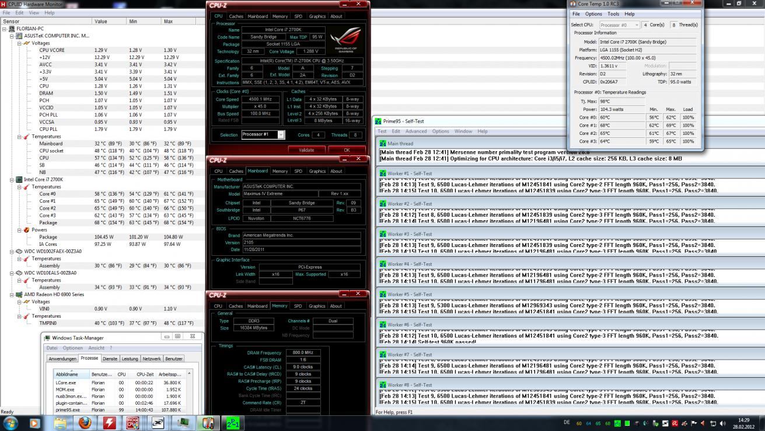Open the View menu in Hardware Monitor
The height and width of the screenshot is (431, 765).
(34, 13)
